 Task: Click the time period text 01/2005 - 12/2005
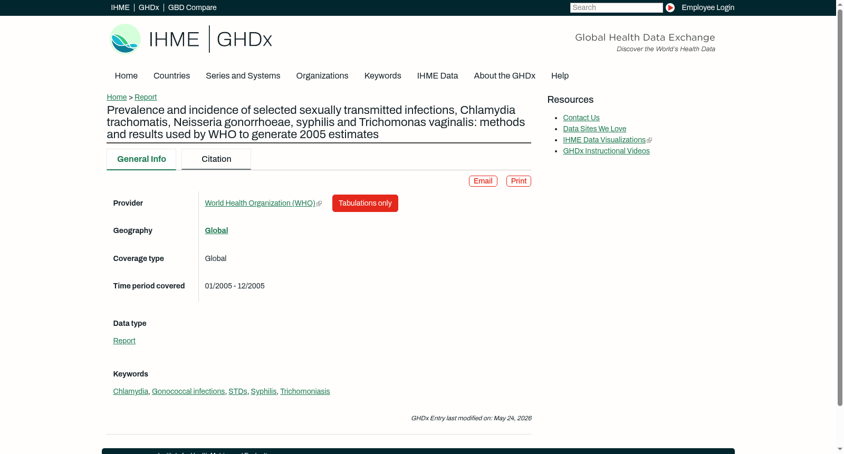point(235,286)
